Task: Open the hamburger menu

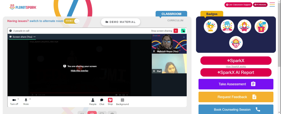Action: pyautogui.click(x=272, y=5)
